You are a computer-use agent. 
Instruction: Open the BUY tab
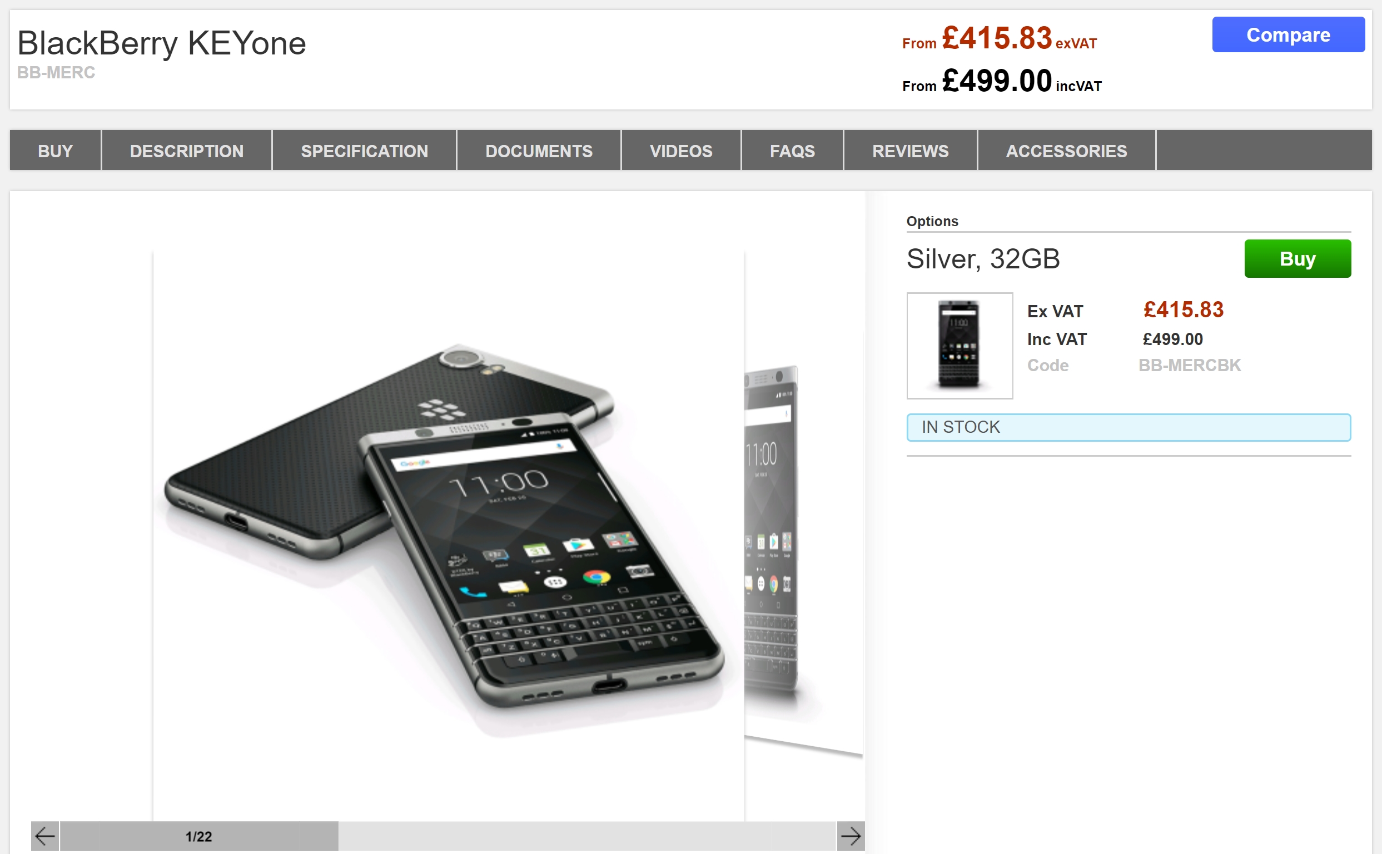click(56, 150)
